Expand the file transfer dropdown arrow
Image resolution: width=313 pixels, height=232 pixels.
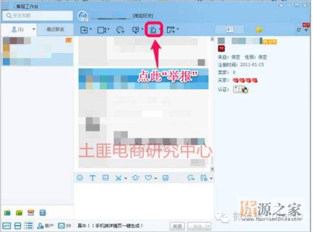coord(91,29)
